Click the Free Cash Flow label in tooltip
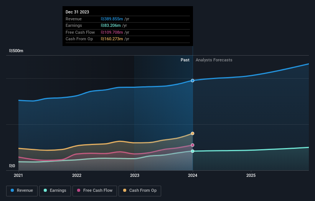The image size is (315, 201). (x=80, y=32)
